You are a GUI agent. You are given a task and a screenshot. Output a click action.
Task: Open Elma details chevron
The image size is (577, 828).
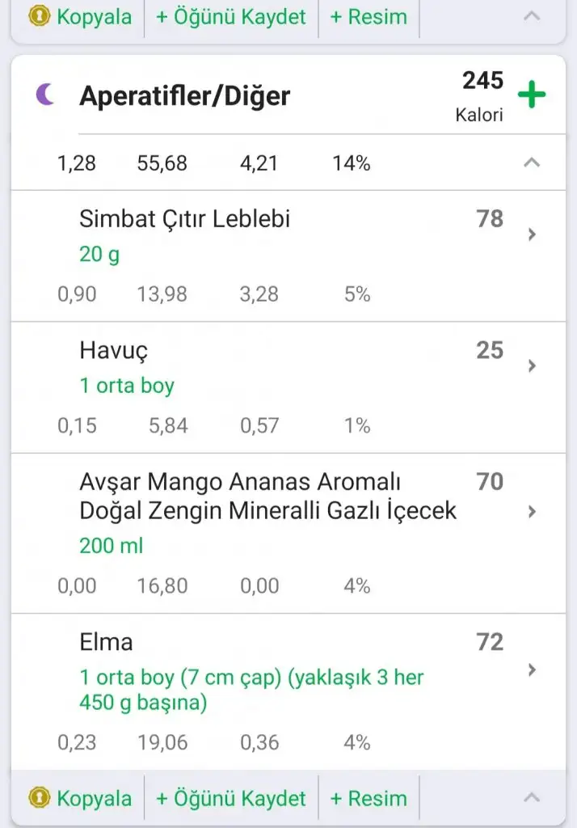coord(531,670)
